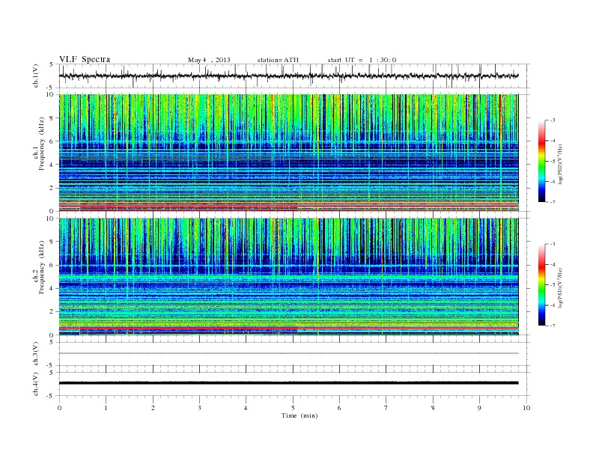Image resolution: width=593 pixels, height=458 pixels.
Task: Click the "VLF Spectra" plot title
Action: 85,59
